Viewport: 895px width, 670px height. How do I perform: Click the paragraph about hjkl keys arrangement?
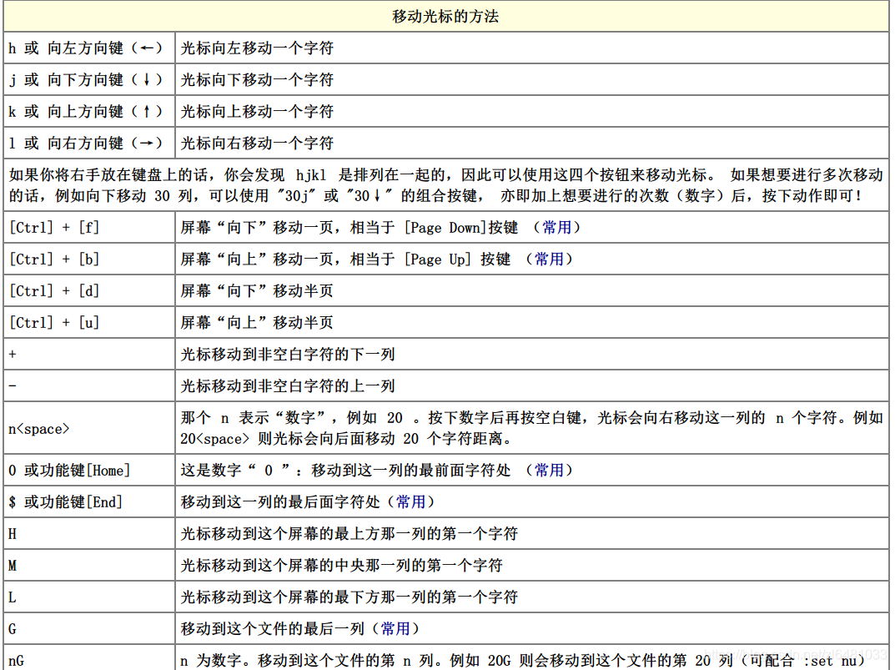pyautogui.click(x=445, y=185)
